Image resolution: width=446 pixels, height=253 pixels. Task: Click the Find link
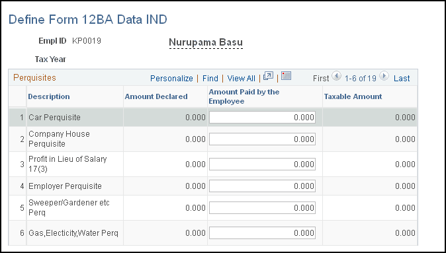210,79
